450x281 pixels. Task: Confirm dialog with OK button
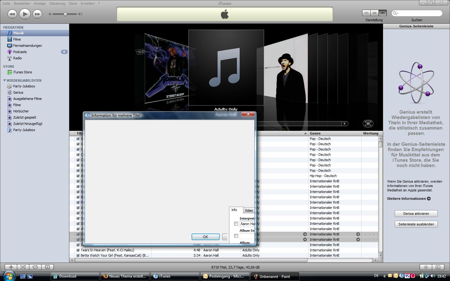tap(205, 237)
